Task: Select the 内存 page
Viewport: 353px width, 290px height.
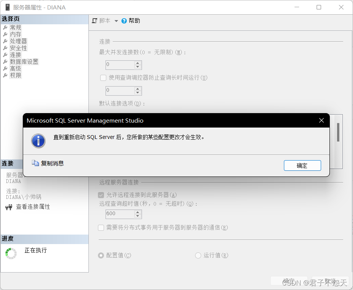Action: pyautogui.click(x=16, y=34)
